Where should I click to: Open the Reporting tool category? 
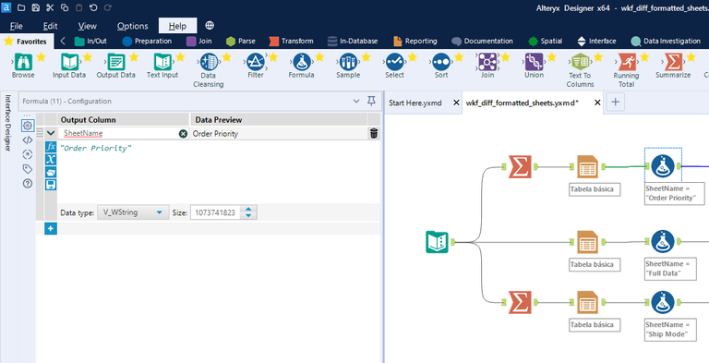(x=415, y=42)
